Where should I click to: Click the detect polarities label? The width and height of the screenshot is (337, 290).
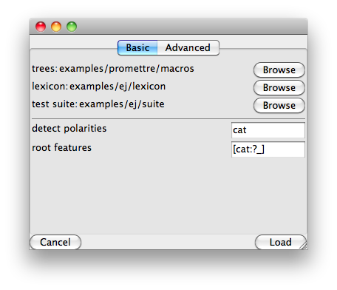click(69, 129)
